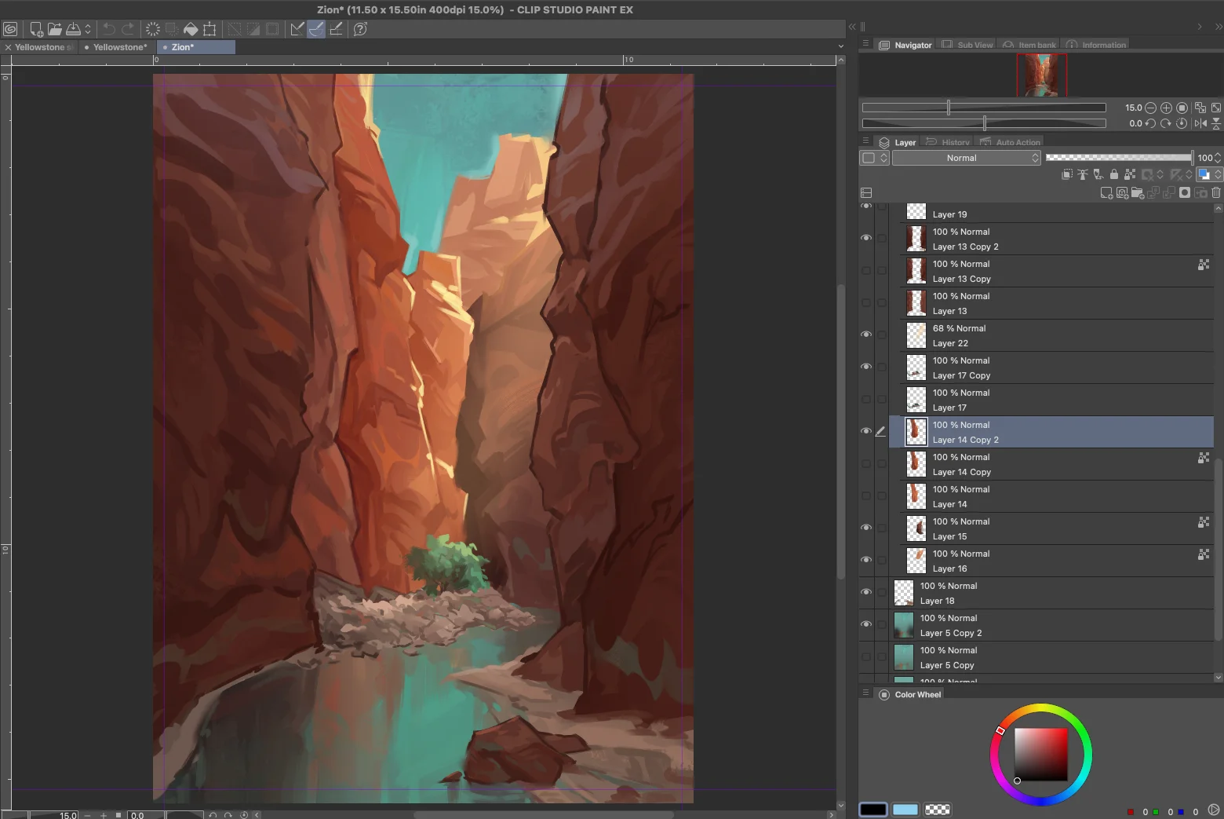Screen dimensions: 1224x819
Task: Click the Scale/Rotate transform icon
Action: click(209, 29)
